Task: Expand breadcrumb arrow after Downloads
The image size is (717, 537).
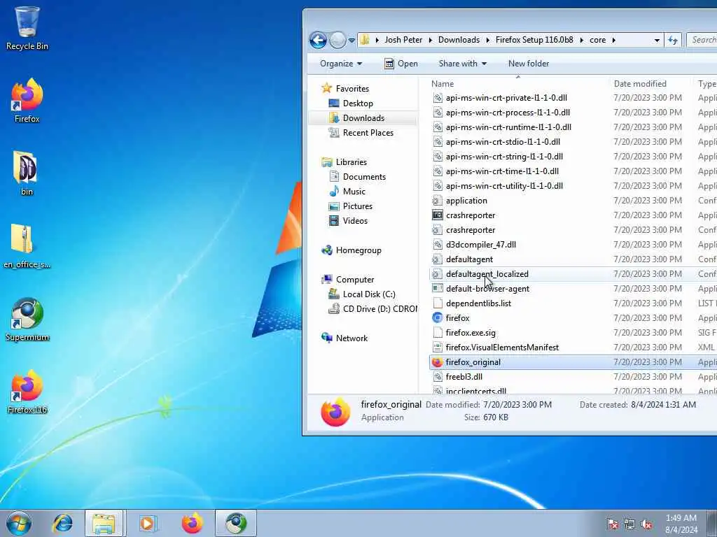Action: 487,40
